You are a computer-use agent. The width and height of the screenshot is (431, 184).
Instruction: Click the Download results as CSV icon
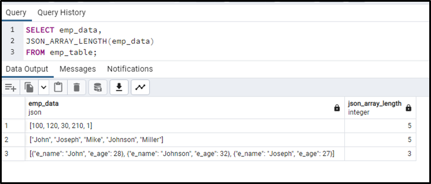119,87
